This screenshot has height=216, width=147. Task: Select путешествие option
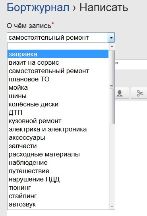point(58,171)
